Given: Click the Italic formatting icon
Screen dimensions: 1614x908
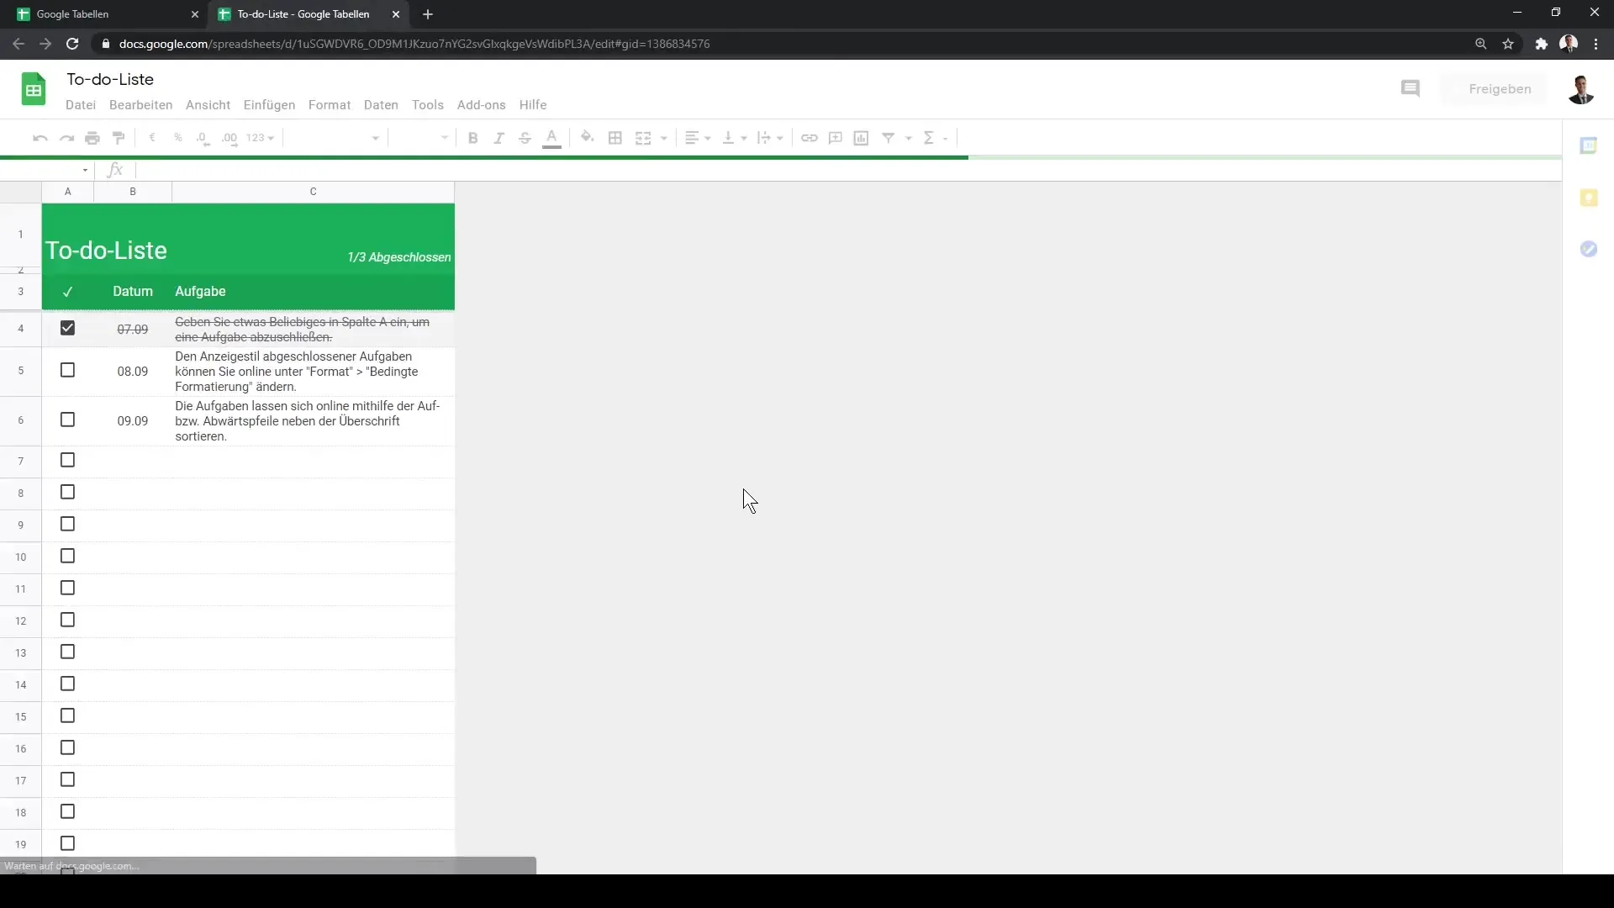Looking at the screenshot, I should 498,138.
